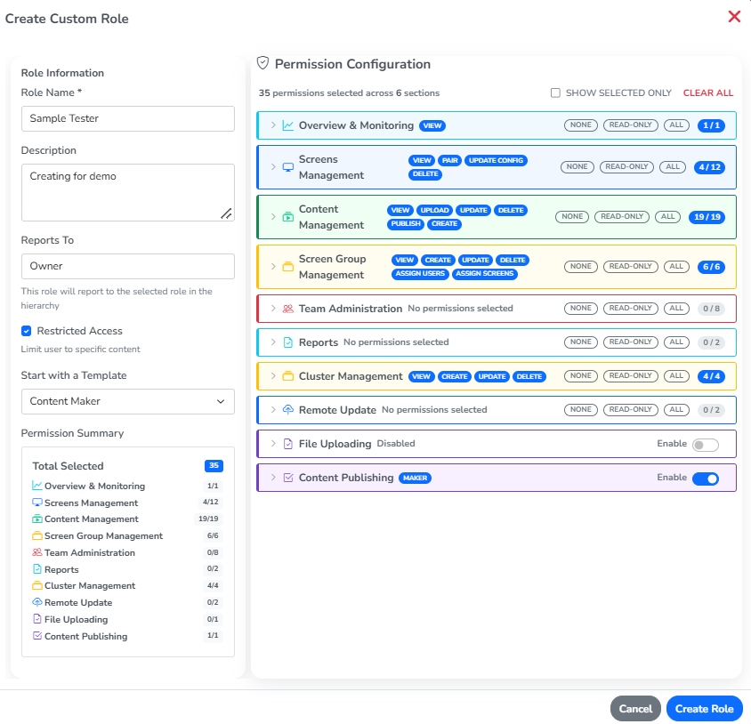
Task: Click the ASSIGN SCREENS tag in Screen Group Management
Action: tap(484, 273)
